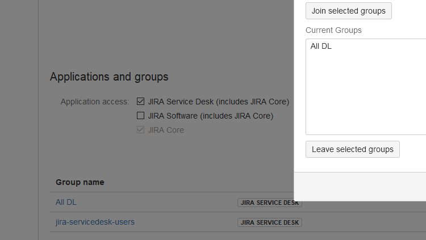
Task: Click the JIRA Software (includes JIRA Core) label
Action: tap(211, 116)
